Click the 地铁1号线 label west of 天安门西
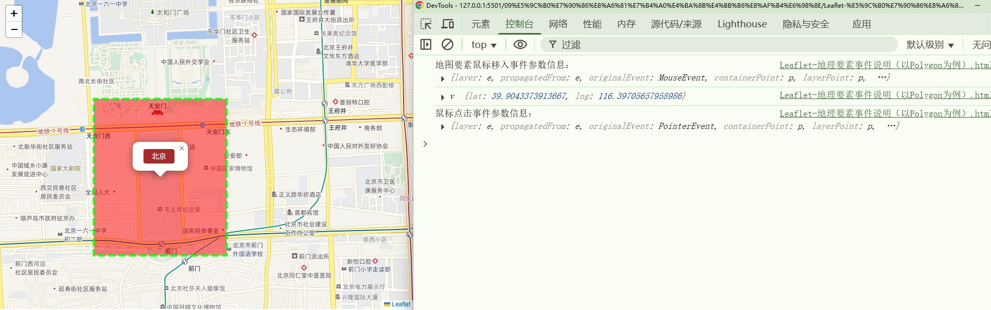The height and width of the screenshot is (310, 991). pos(53,131)
